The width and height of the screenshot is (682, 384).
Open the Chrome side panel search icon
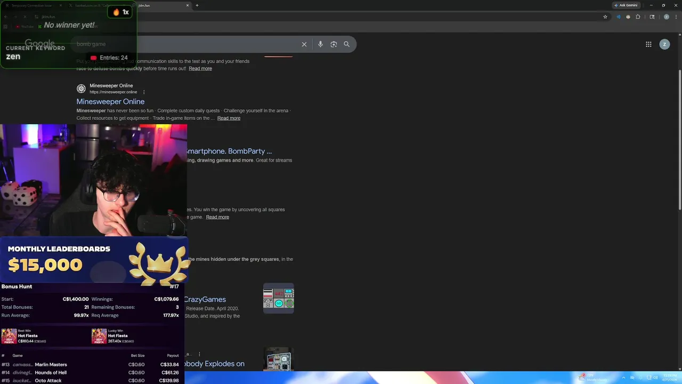pos(652,17)
